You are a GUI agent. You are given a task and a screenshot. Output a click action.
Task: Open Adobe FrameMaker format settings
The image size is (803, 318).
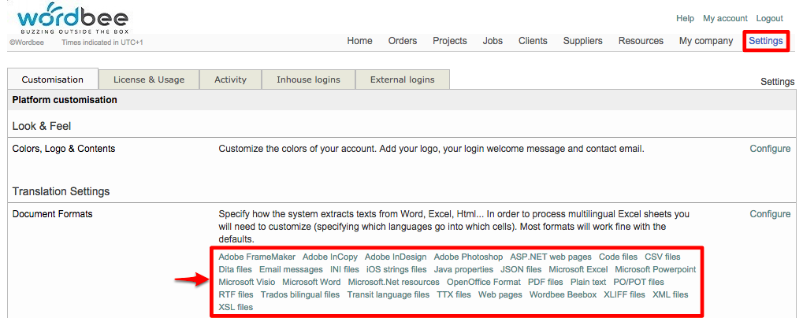(x=257, y=257)
